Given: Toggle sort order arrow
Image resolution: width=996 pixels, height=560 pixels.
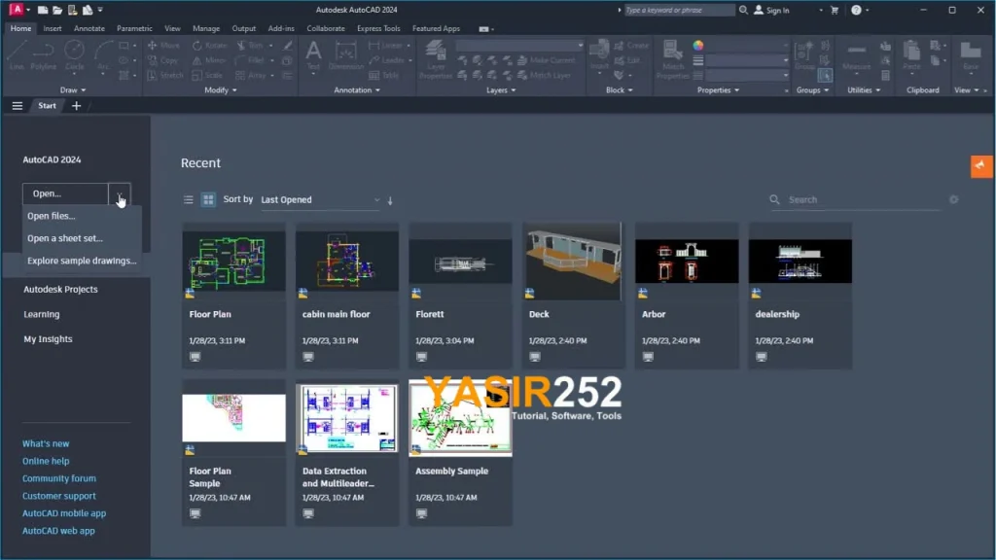Looking at the screenshot, I should point(390,200).
